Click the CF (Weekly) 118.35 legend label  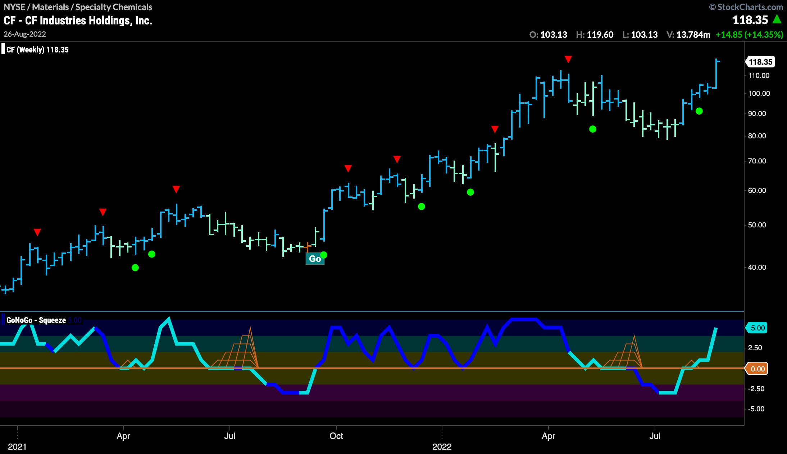click(37, 50)
